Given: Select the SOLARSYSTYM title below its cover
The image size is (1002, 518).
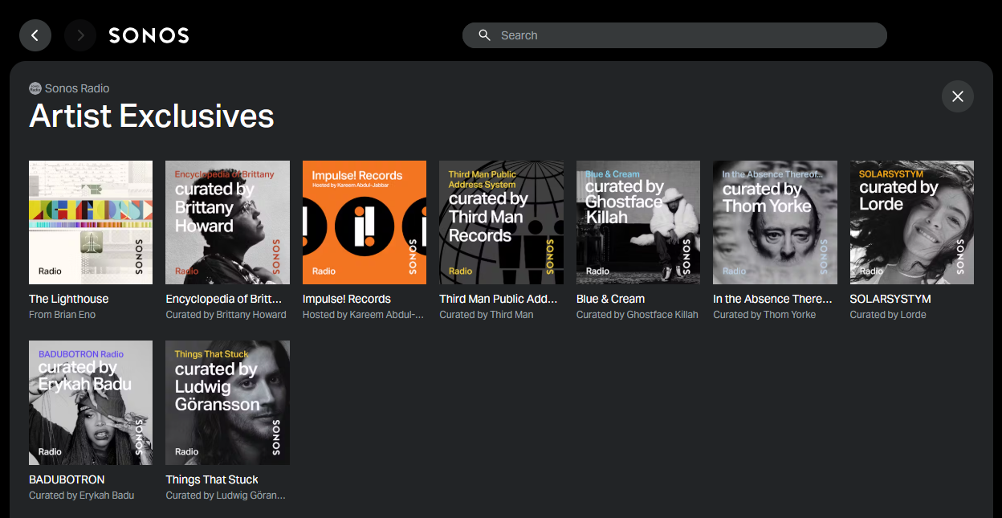Looking at the screenshot, I should coord(890,299).
